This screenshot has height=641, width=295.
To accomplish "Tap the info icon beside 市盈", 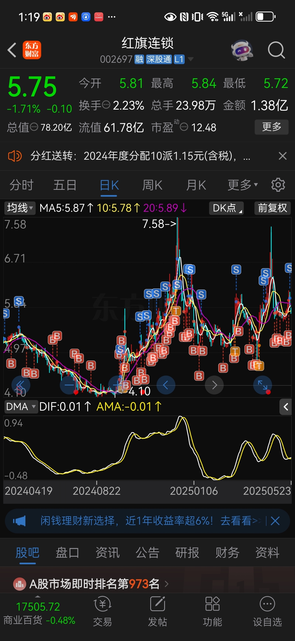I will coord(184,127).
